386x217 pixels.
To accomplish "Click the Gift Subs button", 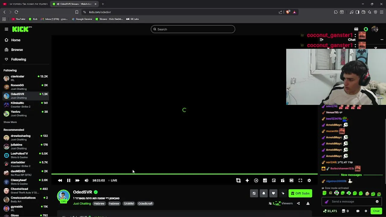I will tap(300, 193).
